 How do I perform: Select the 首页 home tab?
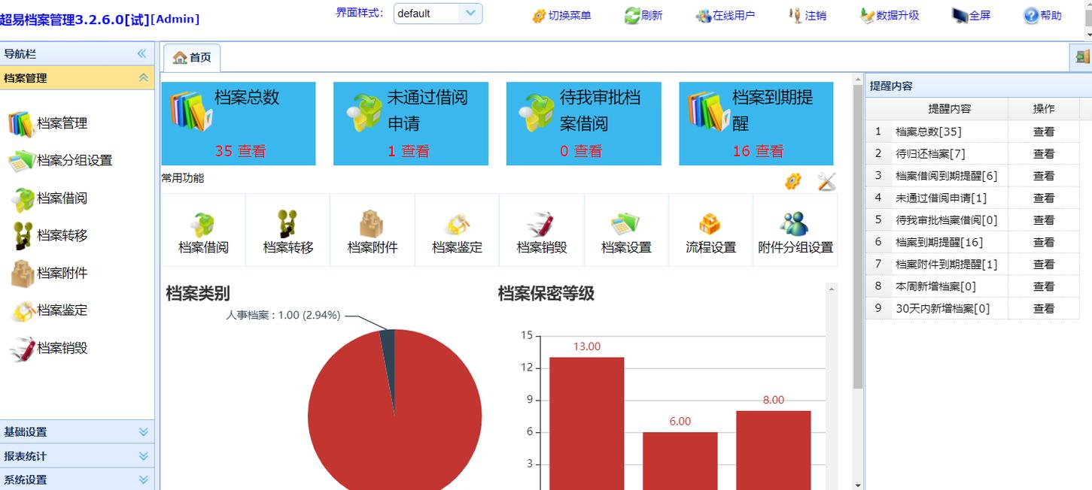tap(192, 57)
